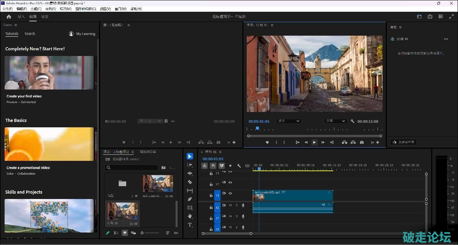Hide track V1 with eye icon
The width and height of the screenshot is (458, 245).
230,193
